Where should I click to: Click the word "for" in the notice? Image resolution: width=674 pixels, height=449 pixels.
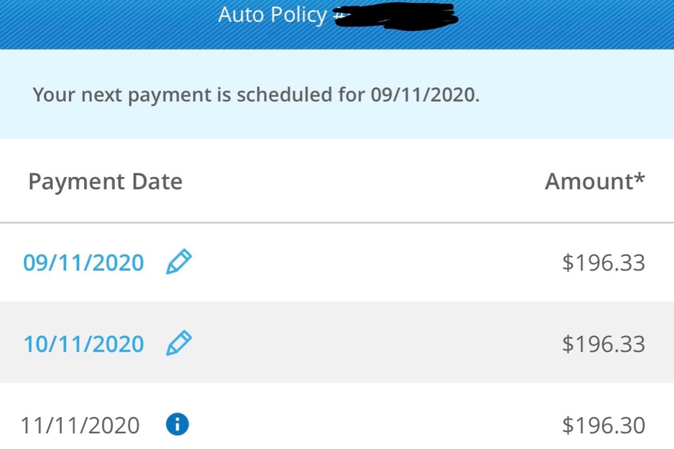[x=352, y=95]
